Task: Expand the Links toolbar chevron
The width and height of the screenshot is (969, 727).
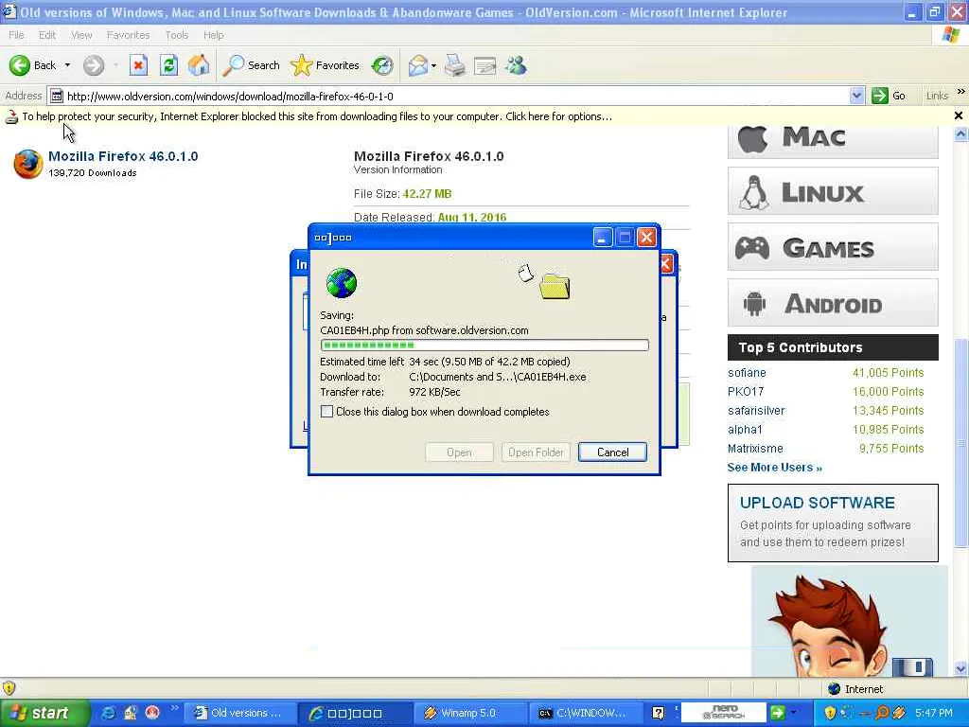Action: [961, 92]
